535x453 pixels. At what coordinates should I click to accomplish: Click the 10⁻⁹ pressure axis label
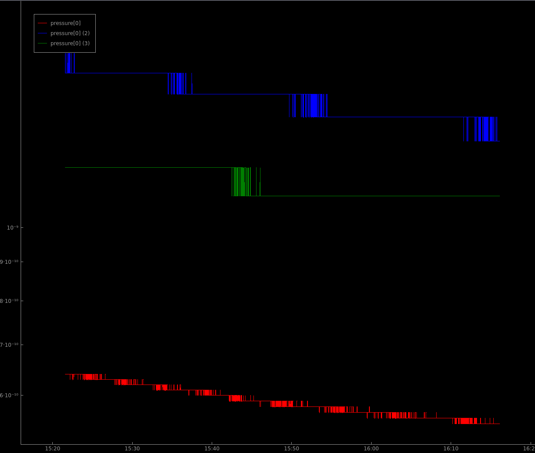[x=12, y=227]
